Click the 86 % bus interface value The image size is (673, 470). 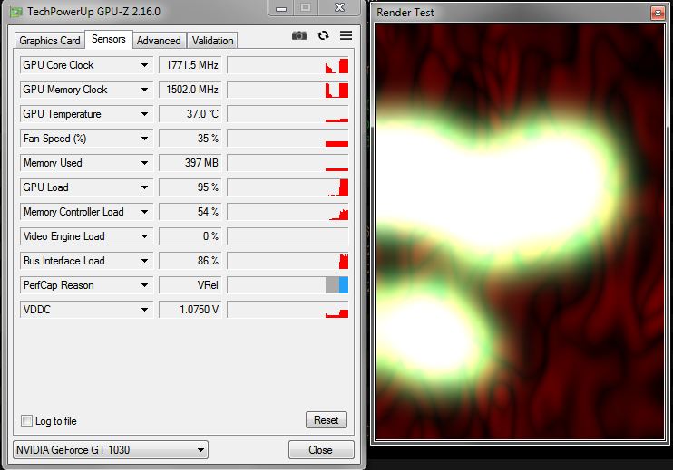[x=190, y=261]
